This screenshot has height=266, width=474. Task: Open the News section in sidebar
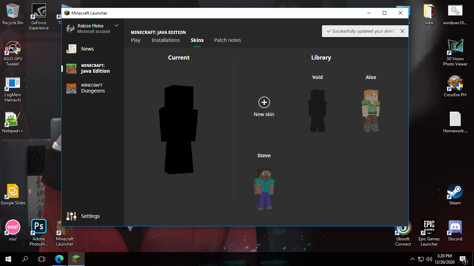coord(87,49)
